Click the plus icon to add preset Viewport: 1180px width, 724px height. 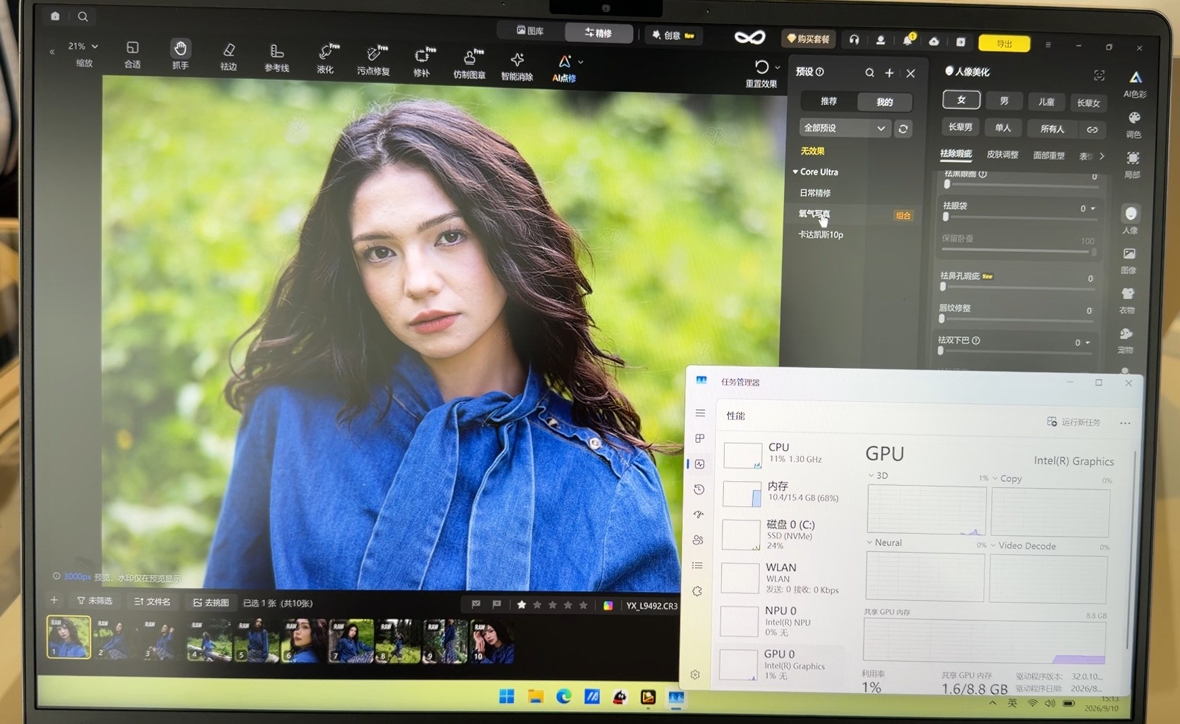coord(890,72)
